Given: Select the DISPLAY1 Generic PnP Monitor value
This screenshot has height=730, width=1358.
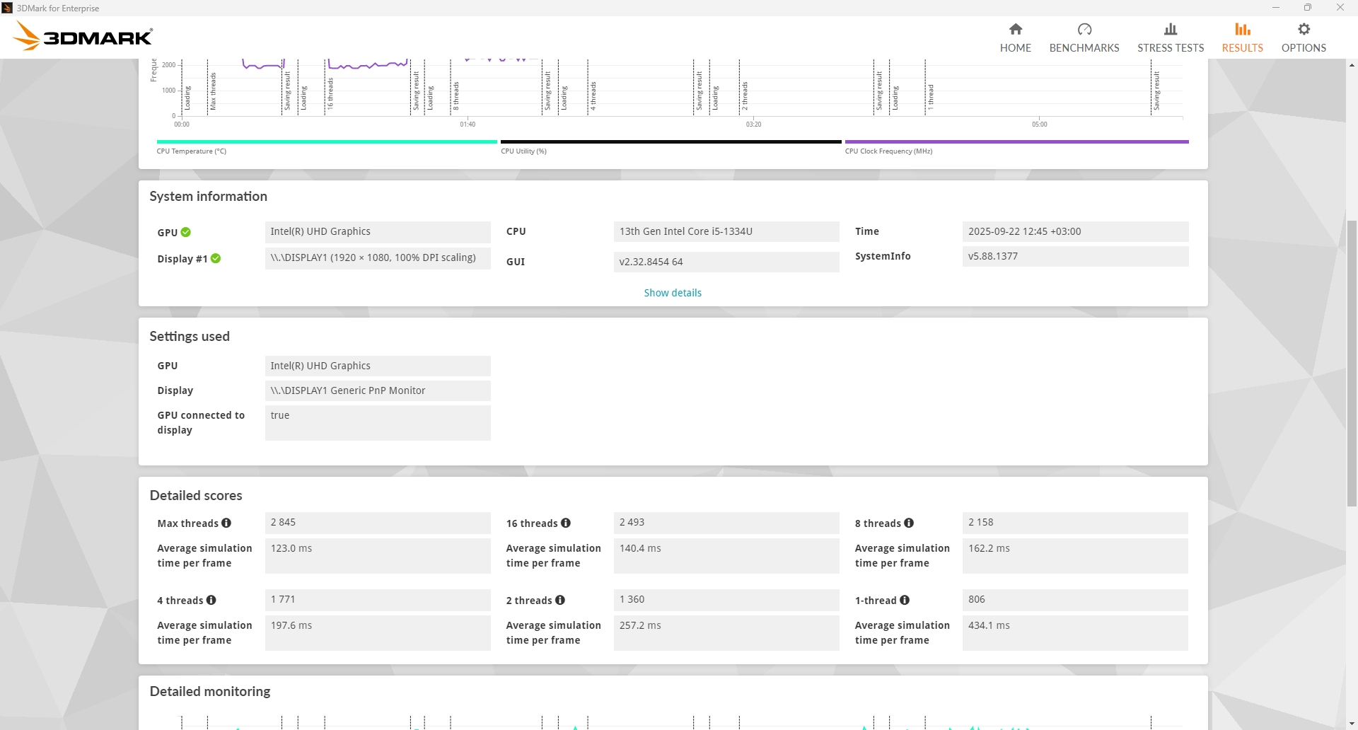Looking at the screenshot, I should point(378,390).
